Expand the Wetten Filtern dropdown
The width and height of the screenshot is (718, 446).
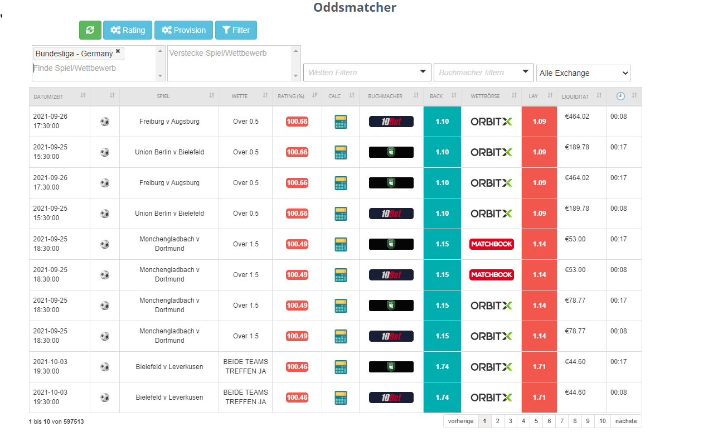click(367, 72)
